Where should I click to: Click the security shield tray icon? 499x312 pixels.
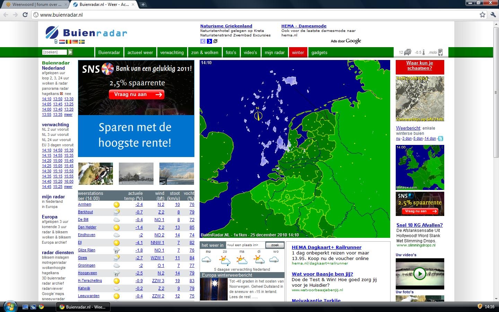[x=480, y=306]
